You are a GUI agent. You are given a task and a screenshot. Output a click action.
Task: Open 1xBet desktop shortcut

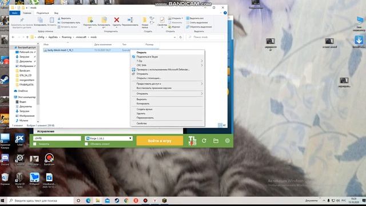(x=19, y=140)
